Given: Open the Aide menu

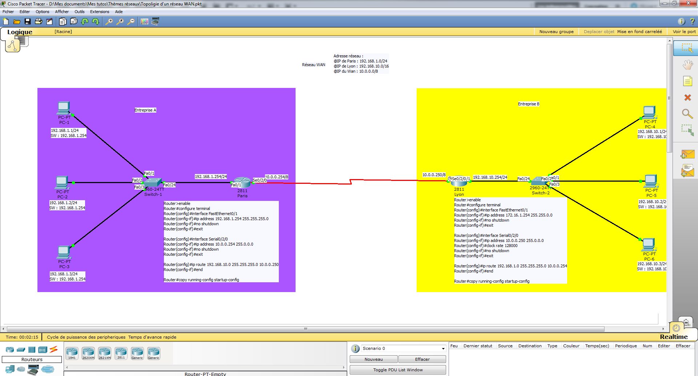Looking at the screenshot, I should 119,12.
